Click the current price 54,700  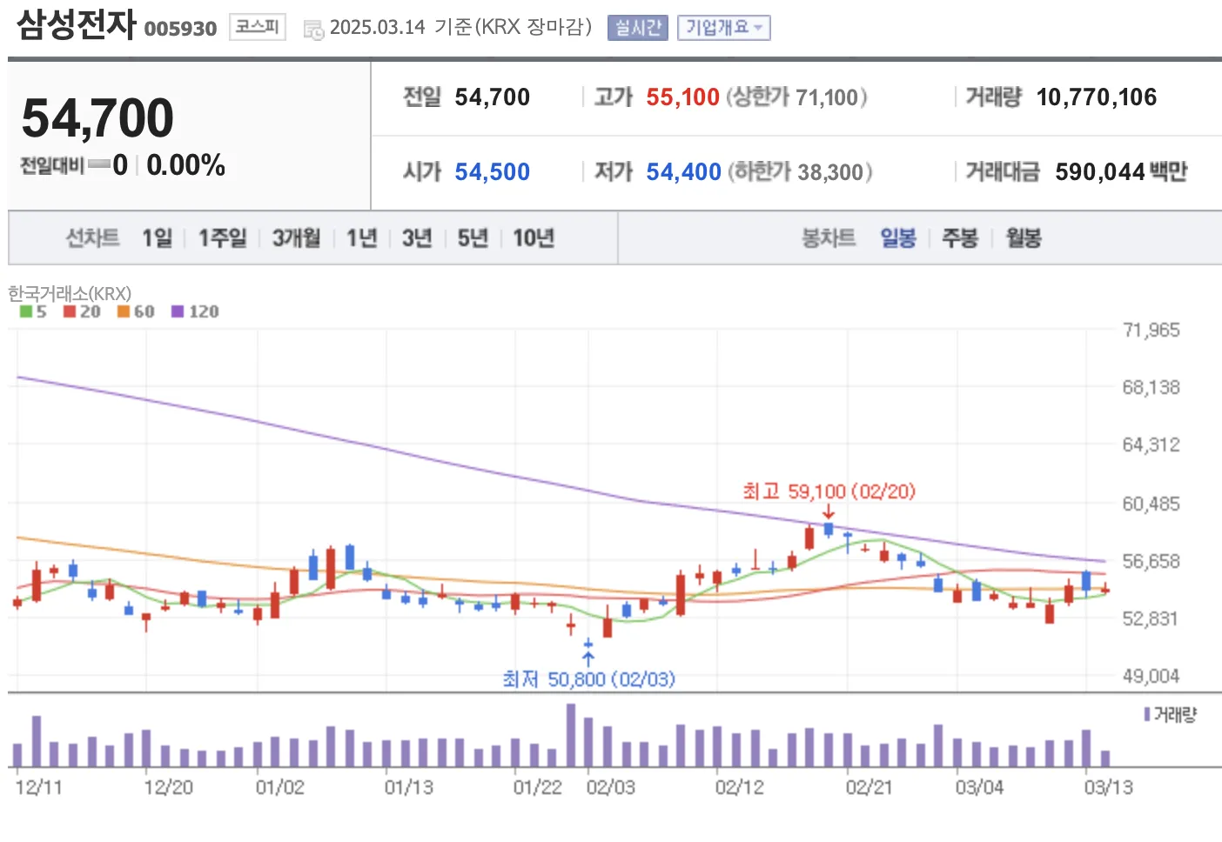97,118
